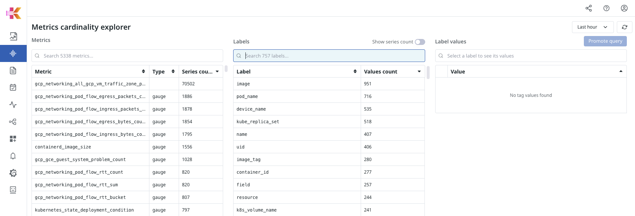Image resolution: width=635 pixels, height=216 pixels.
Task: Select metric gcp_networking_pod_flow_egress_bytes_cou...
Action: (x=90, y=122)
